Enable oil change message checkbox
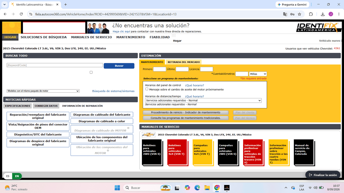Image resolution: width=344 pixels, height=193 pixels. click(x=147, y=89)
